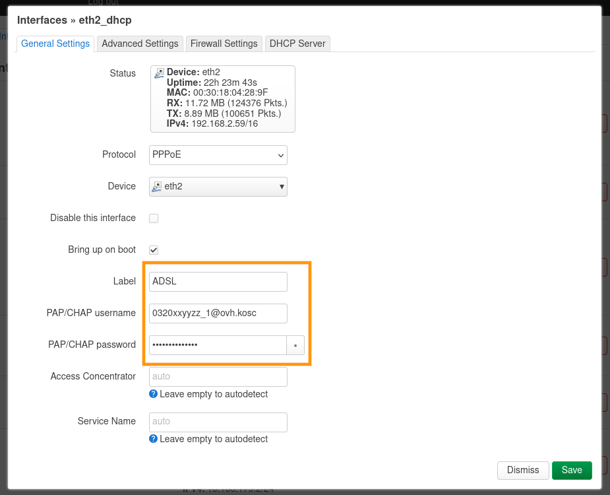610x495 pixels.
Task: Uncheck the Bring up on boot checkbox
Action: click(154, 250)
